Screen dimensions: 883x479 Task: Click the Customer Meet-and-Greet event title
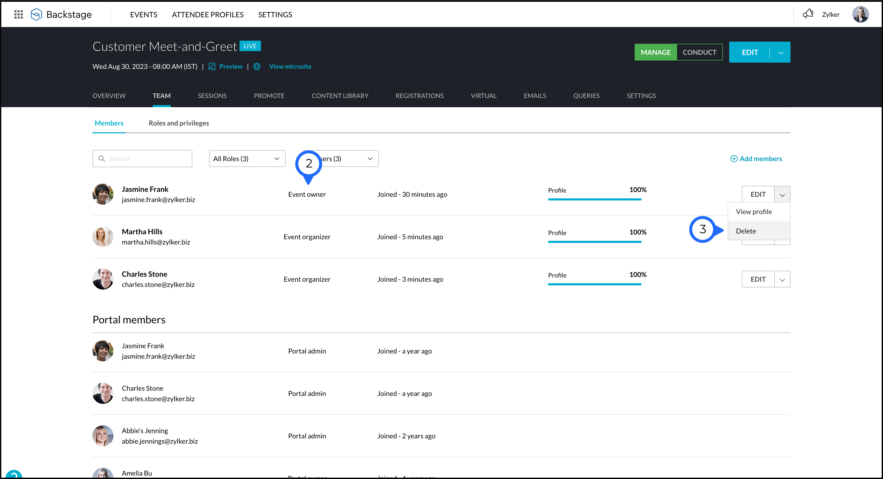(165, 46)
